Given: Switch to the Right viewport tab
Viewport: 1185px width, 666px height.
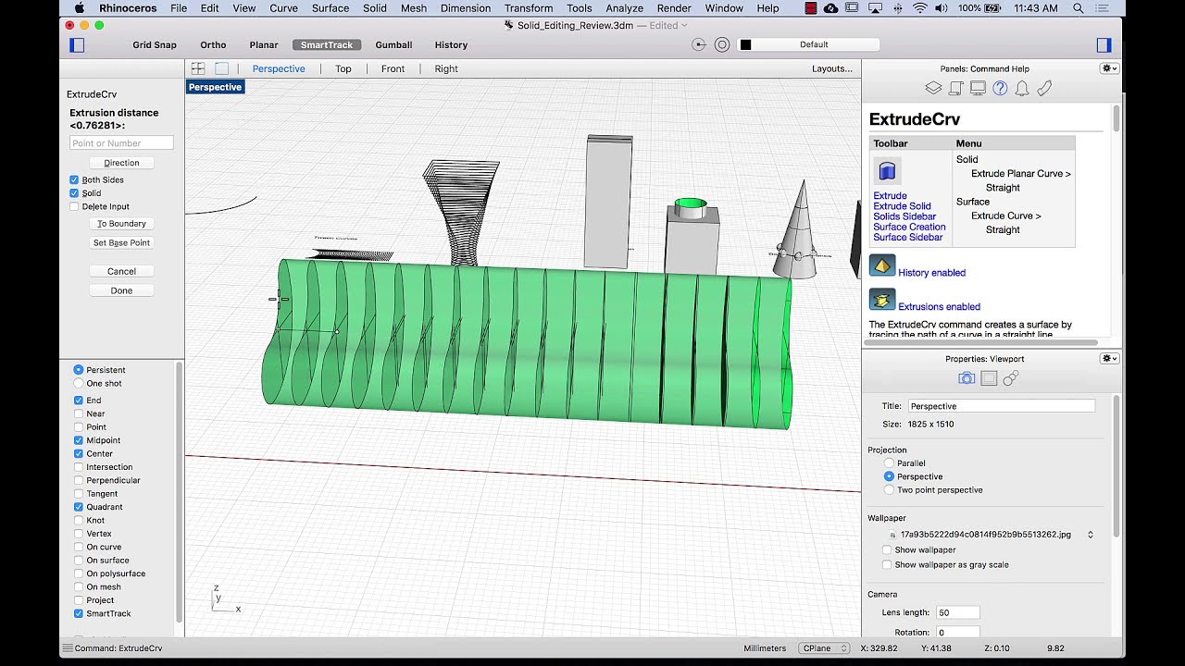Looking at the screenshot, I should pos(446,68).
